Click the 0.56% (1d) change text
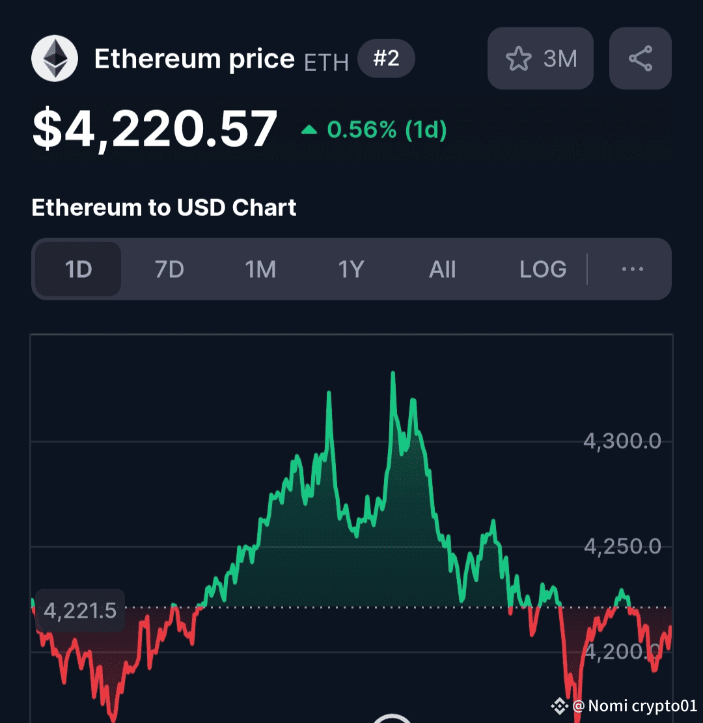Viewport: 703px width, 723px height. click(x=387, y=131)
